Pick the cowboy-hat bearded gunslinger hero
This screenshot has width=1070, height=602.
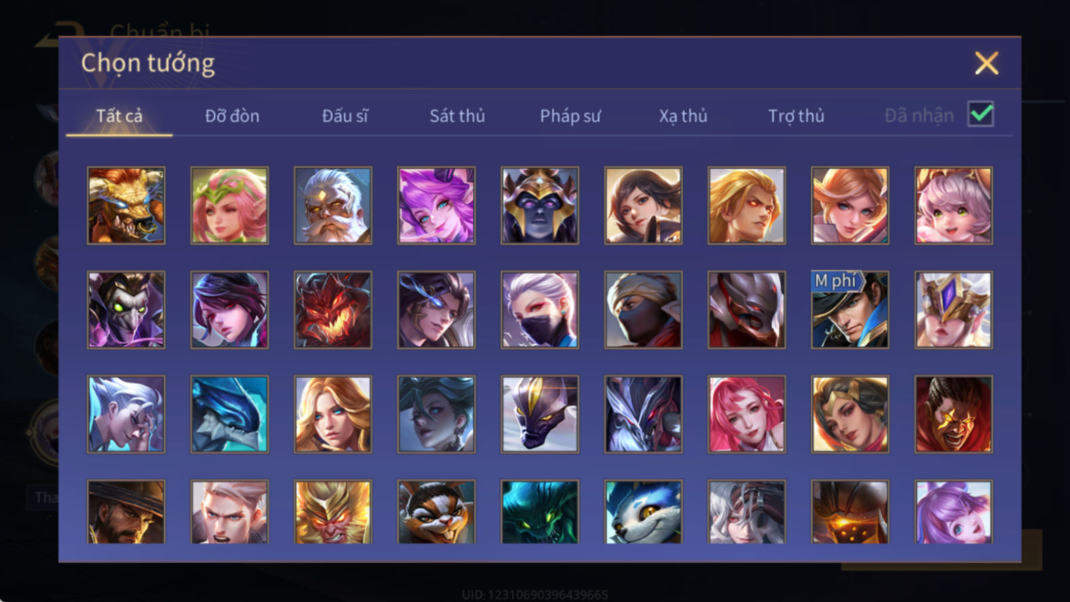[x=126, y=512]
